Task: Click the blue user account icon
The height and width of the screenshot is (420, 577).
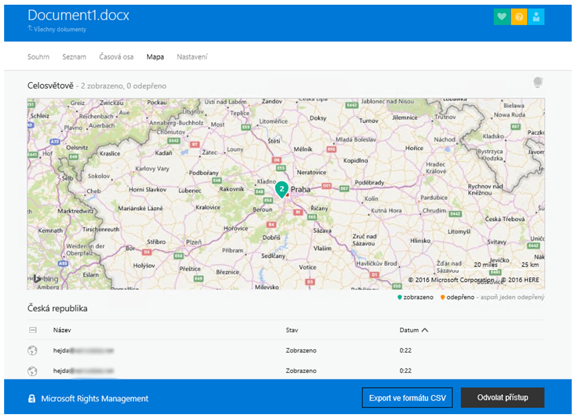Action: (536, 16)
